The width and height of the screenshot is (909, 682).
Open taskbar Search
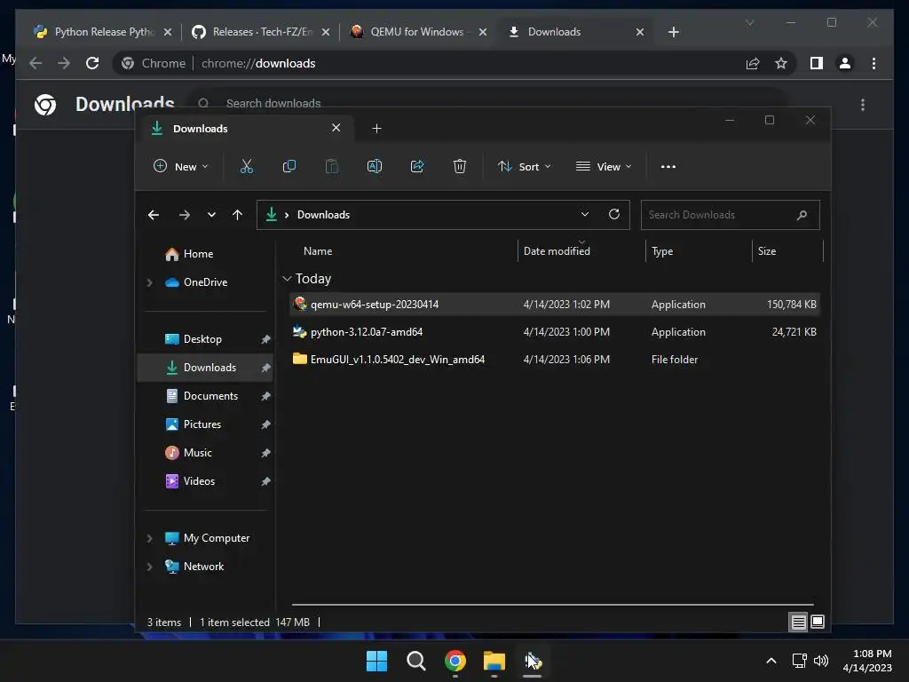click(x=415, y=661)
